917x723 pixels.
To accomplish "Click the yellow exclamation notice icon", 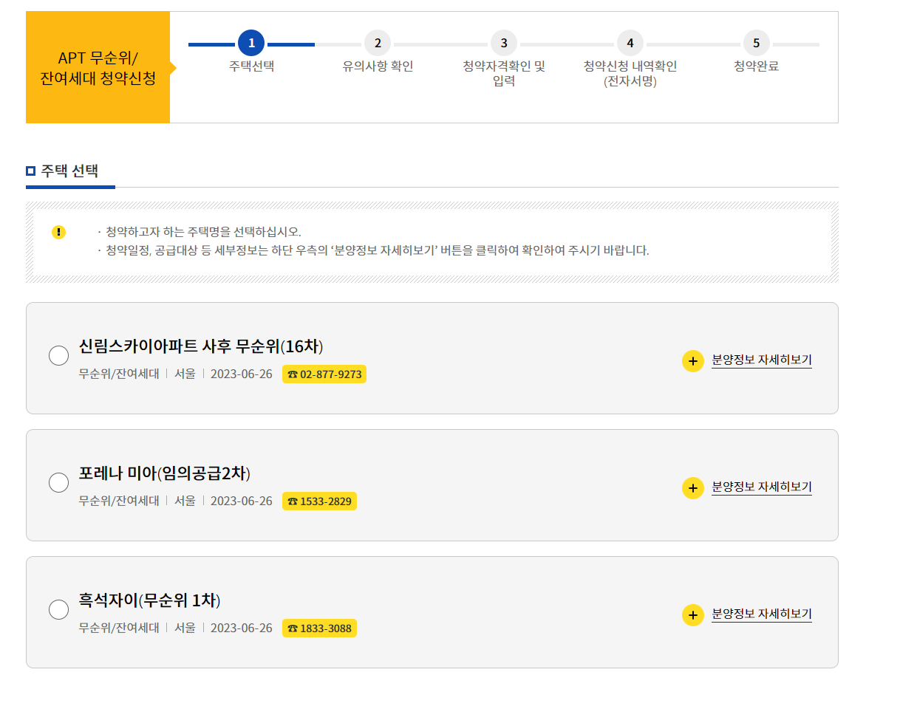I will (59, 232).
